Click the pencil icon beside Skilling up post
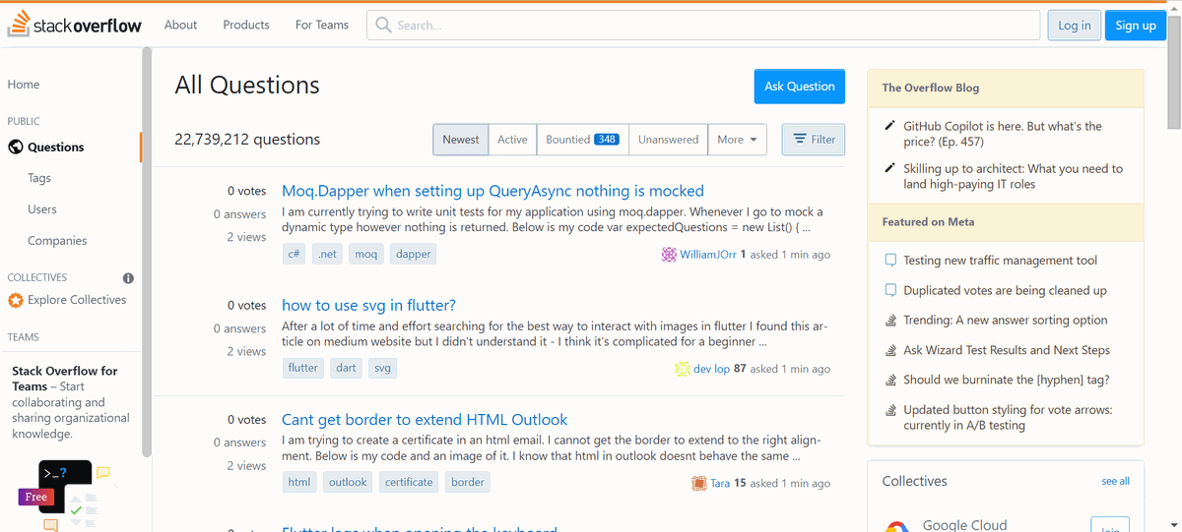Viewport: 1182px width, 532px height. tap(890, 168)
